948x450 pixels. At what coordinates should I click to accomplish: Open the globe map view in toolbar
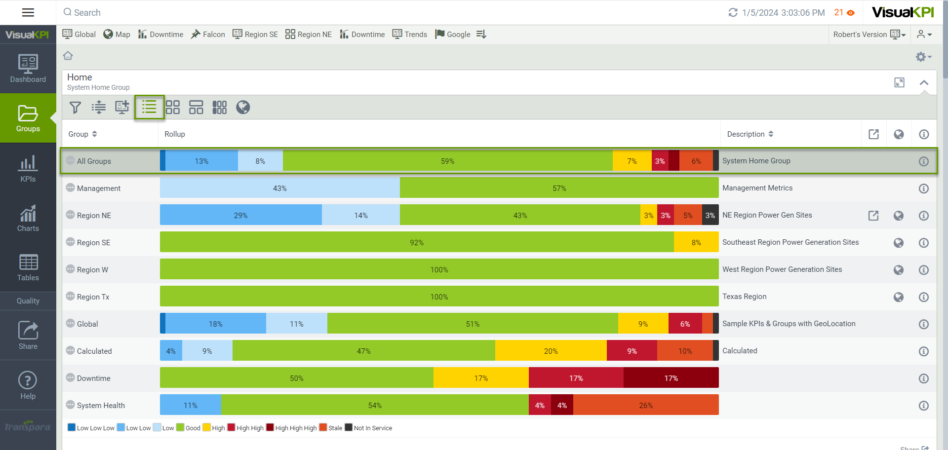243,107
